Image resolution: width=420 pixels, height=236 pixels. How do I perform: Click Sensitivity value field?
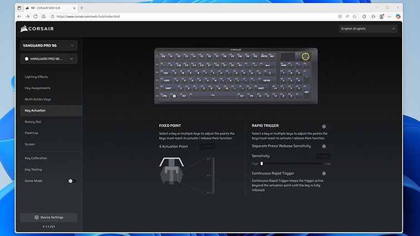coord(323,156)
